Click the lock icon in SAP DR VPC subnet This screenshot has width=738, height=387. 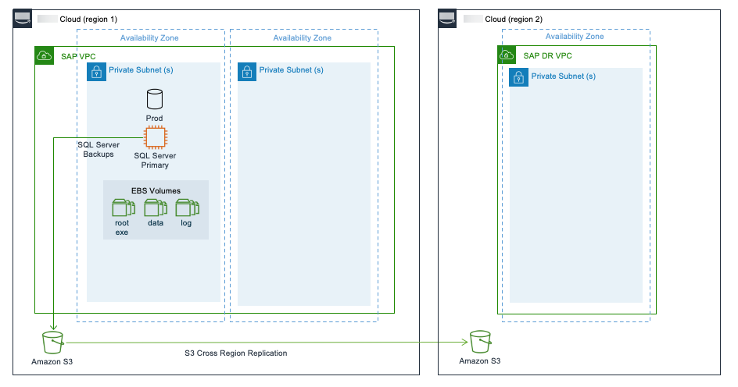(518, 77)
